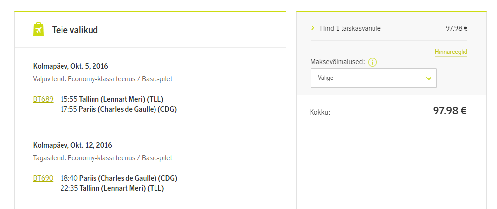Click the adult fare price 97.98 €
The height and width of the screenshot is (209, 497).
456,28
